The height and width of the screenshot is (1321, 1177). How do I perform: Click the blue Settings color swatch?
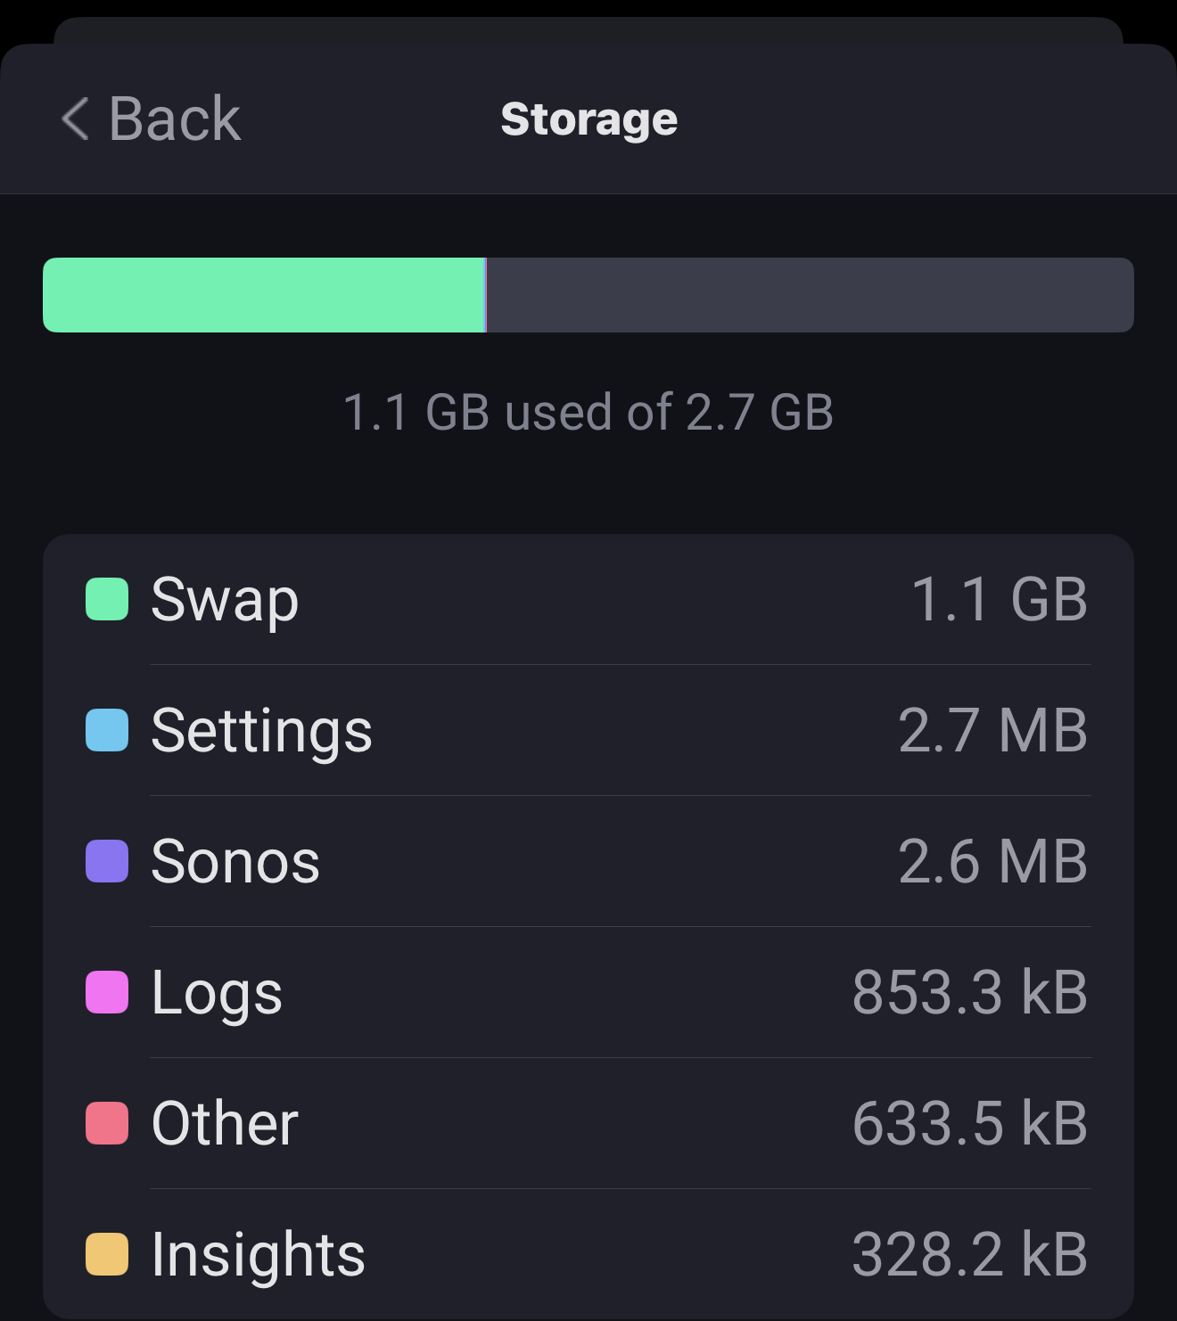tap(107, 730)
